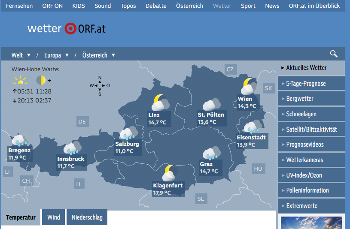This screenshot has width=350, height=229.
Task: Switch to the Wind tab
Action: pyautogui.click(x=54, y=217)
